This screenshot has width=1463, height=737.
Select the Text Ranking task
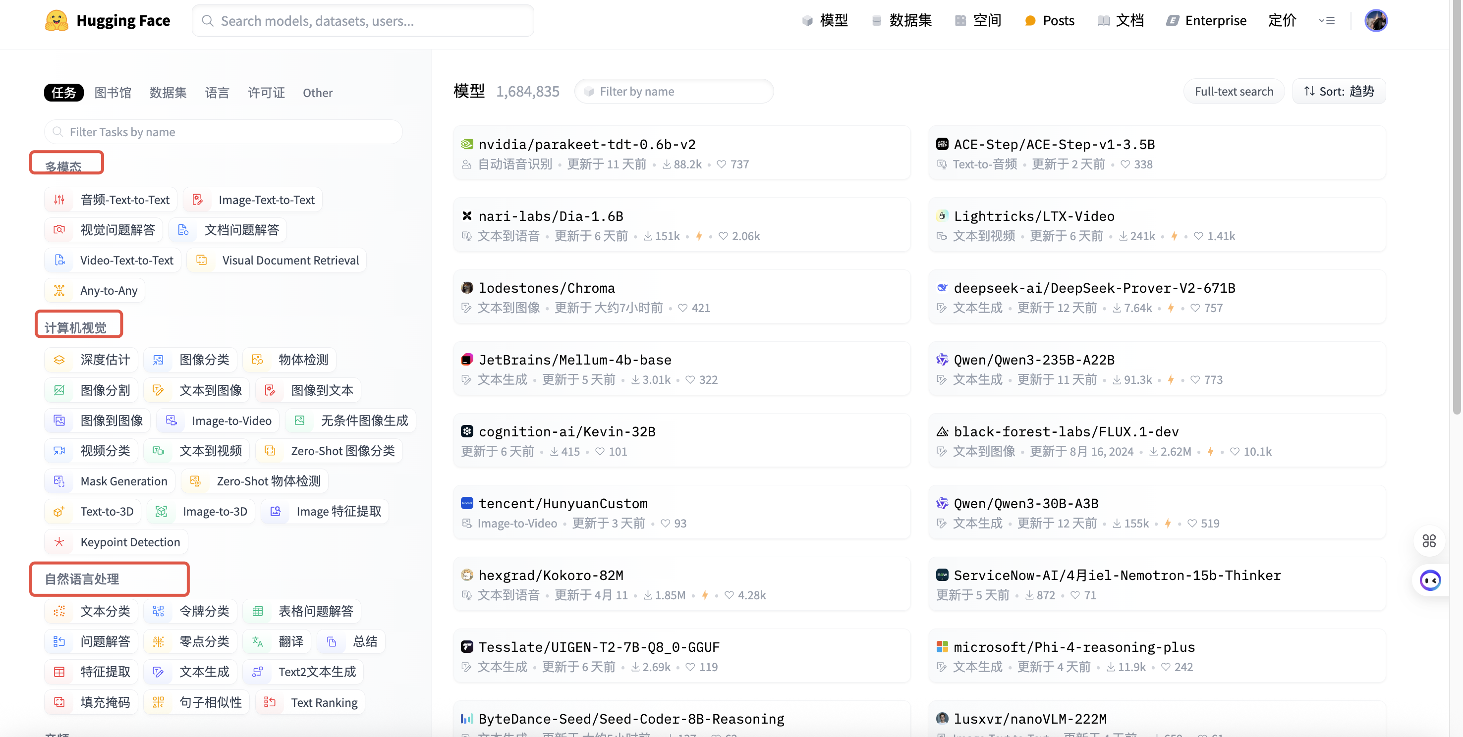[310, 702]
